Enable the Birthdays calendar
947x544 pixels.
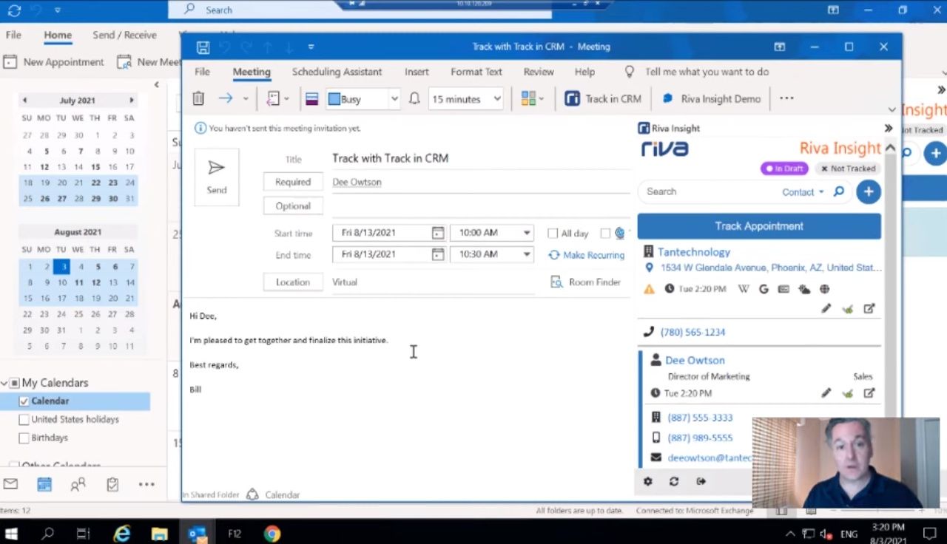[24, 438]
